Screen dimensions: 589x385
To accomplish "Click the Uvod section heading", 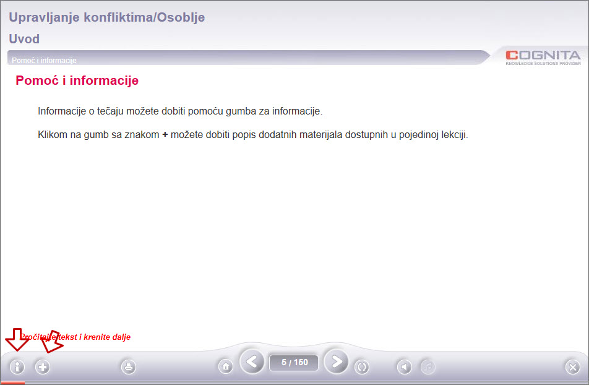I will [x=24, y=39].
